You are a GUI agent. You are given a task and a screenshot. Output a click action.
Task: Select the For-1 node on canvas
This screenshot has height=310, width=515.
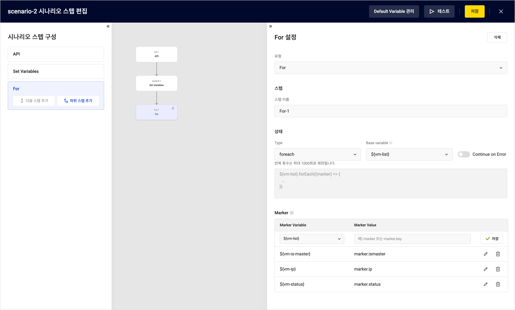pyautogui.click(x=156, y=112)
